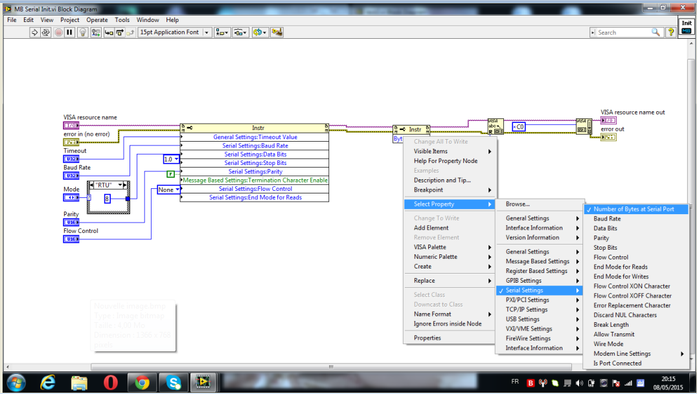Open the Distribute Objects dropdown
The image size is (697, 394).
(x=240, y=32)
